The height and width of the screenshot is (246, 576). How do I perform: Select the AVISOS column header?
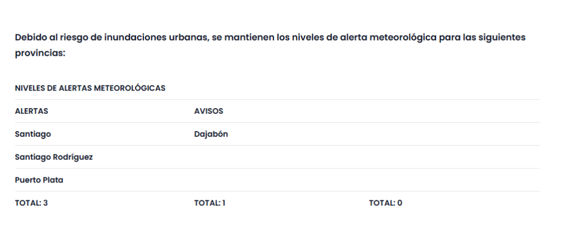(x=209, y=111)
